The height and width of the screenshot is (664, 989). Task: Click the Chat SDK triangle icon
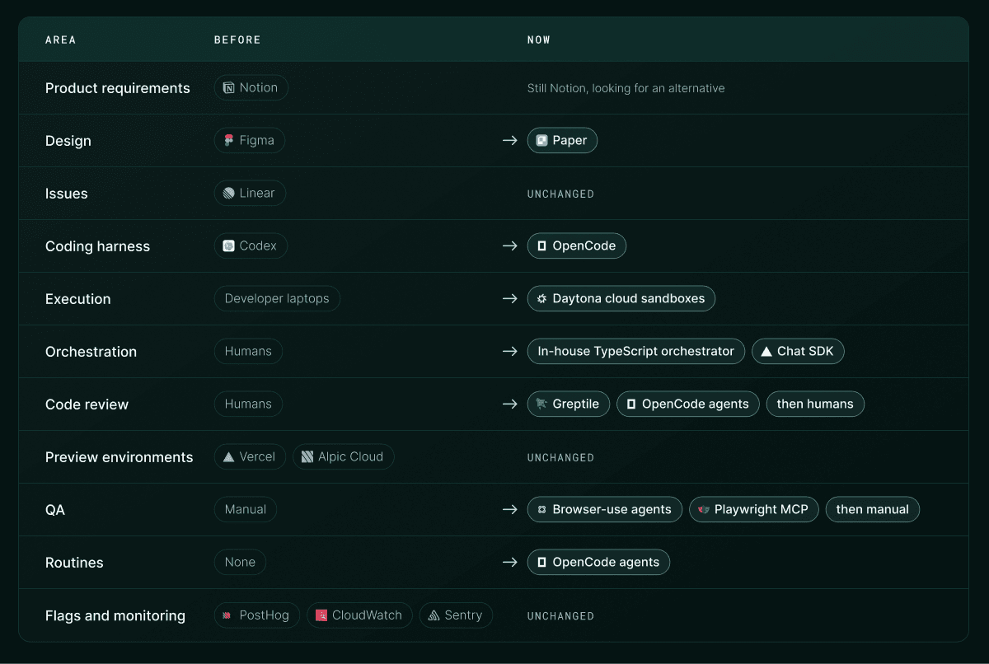pos(766,352)
